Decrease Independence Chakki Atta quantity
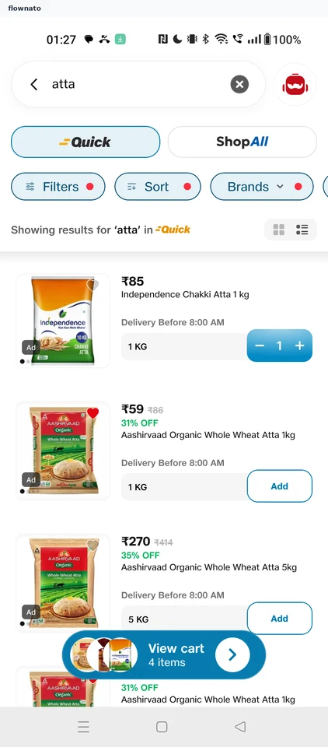 (260, 345)
